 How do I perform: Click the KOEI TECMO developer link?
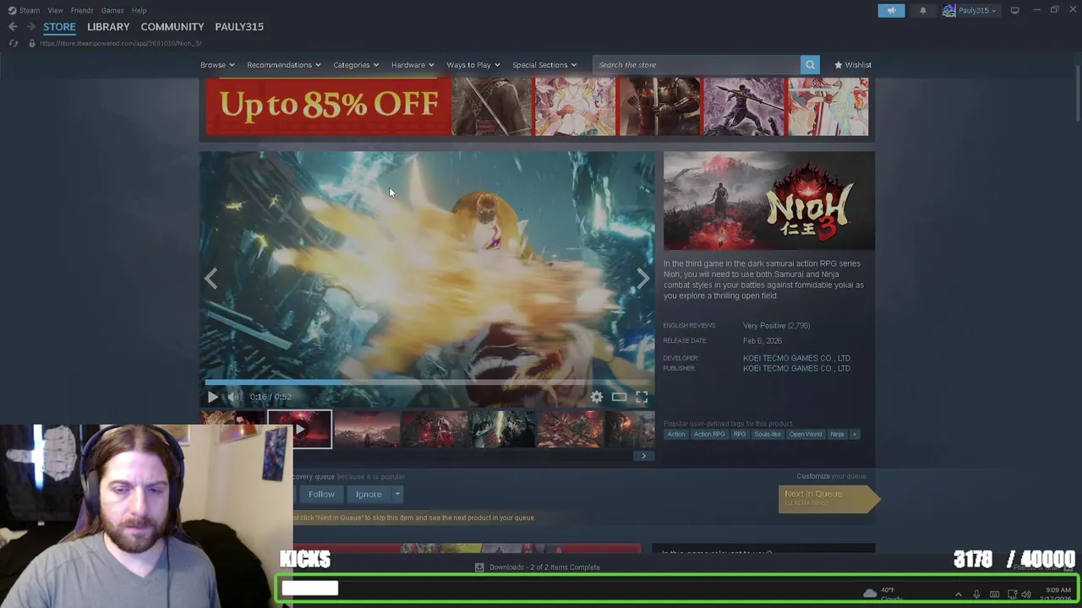tap(796, 358)
